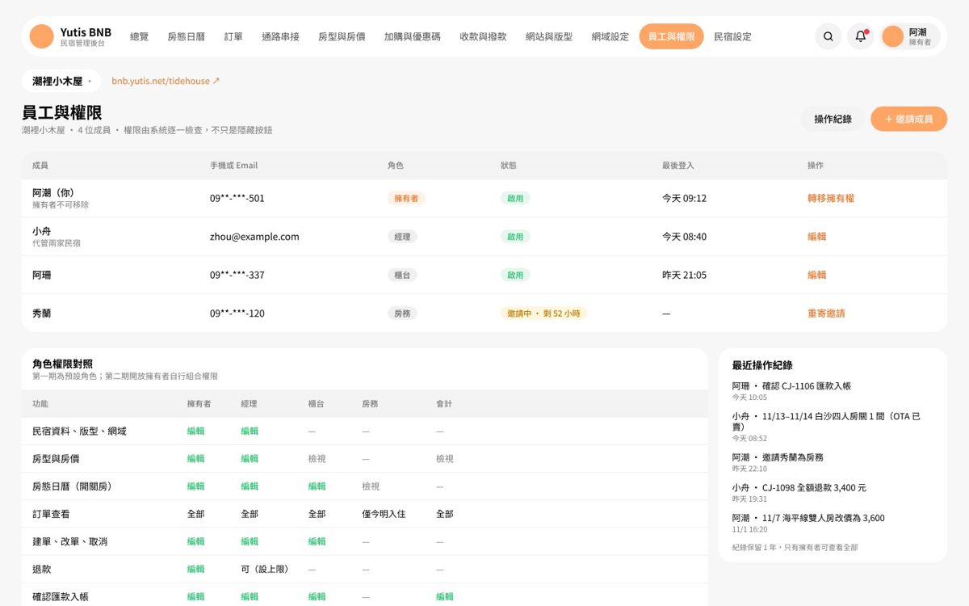
Task: Click the 擁有者 role badge
Action: click(406, 198)
